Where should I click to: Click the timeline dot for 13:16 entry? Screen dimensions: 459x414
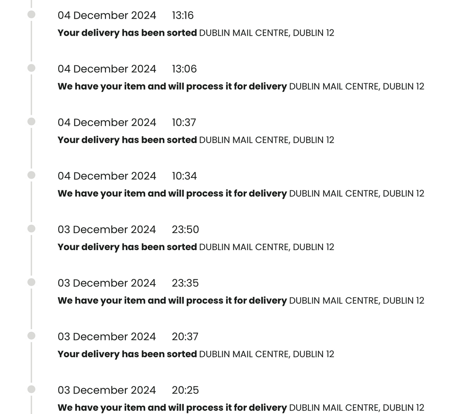coord(31,14)
